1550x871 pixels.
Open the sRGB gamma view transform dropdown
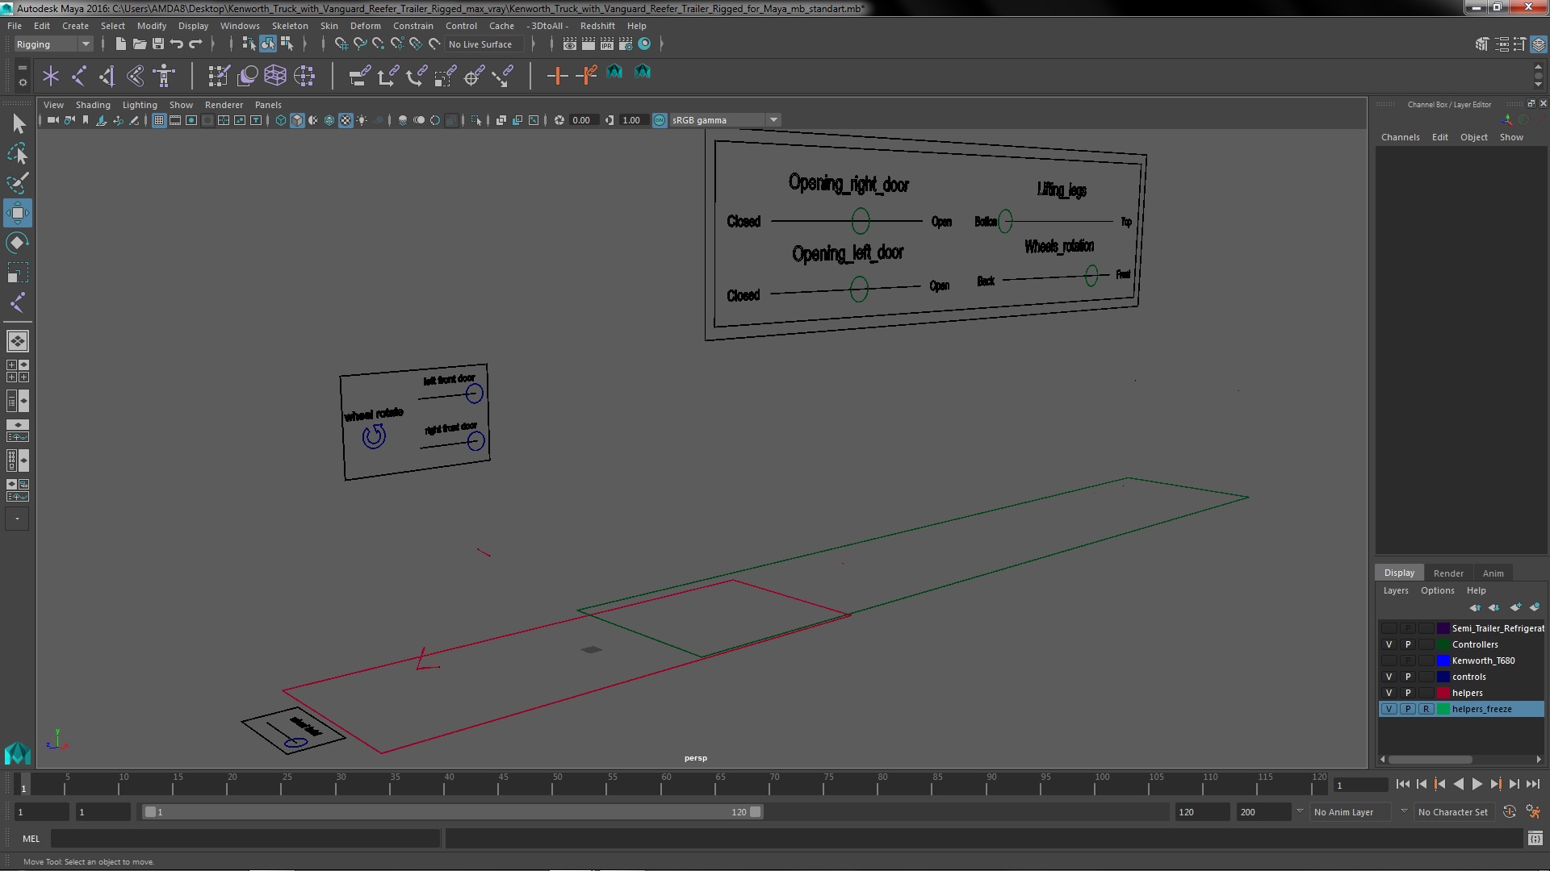tap(724, 120)
